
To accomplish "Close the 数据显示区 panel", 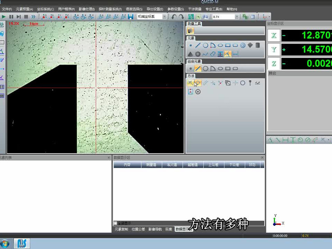I will (262, 158).
